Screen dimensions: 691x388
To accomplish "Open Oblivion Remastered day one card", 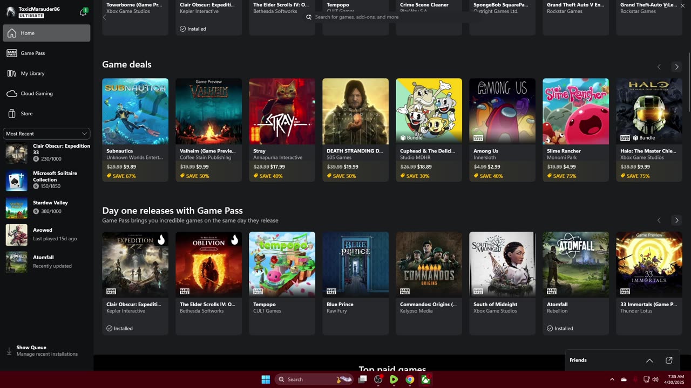I will click(208, 283).
